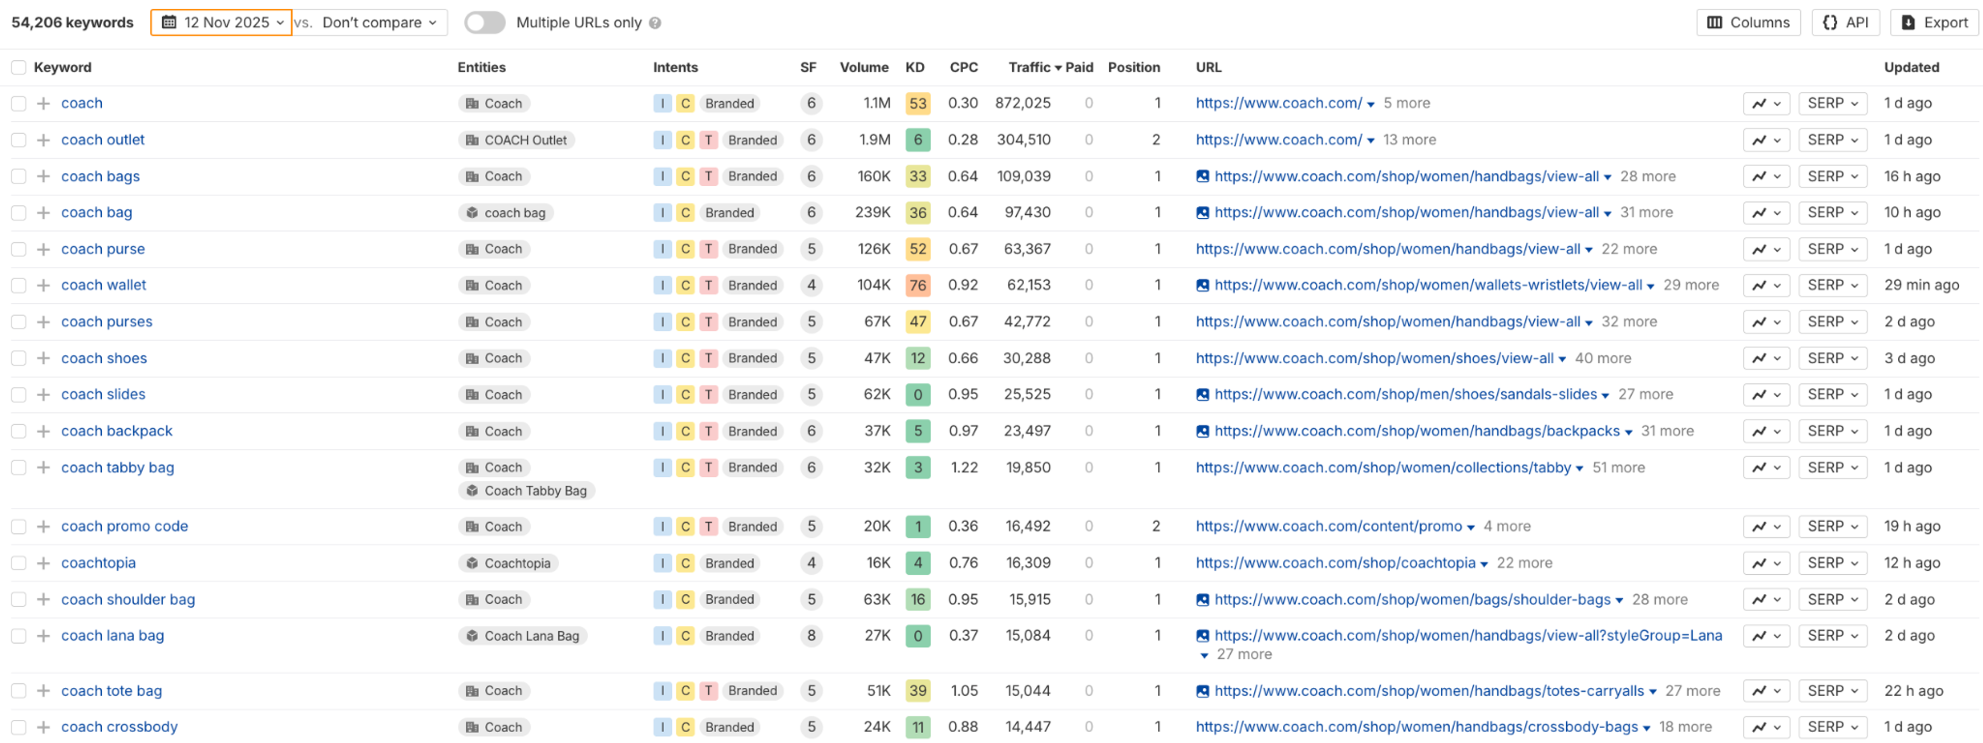1983x743 pixels.
Task: Expand URL arrow for coach promo code row
Action: coord(1470,528)
